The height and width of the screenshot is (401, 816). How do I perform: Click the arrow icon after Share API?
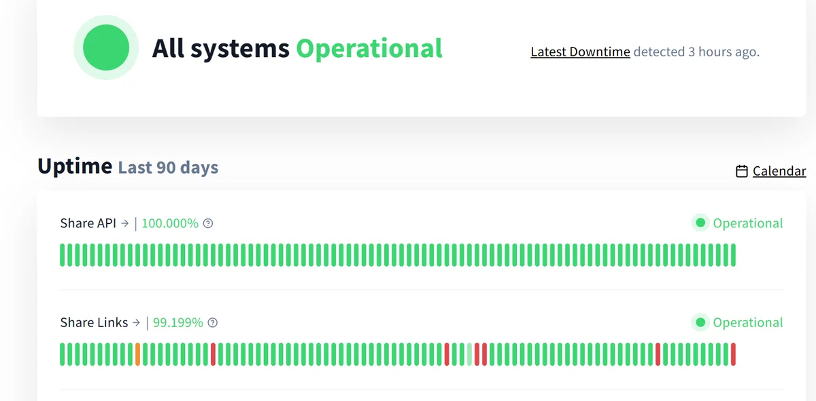coord(124,223)
